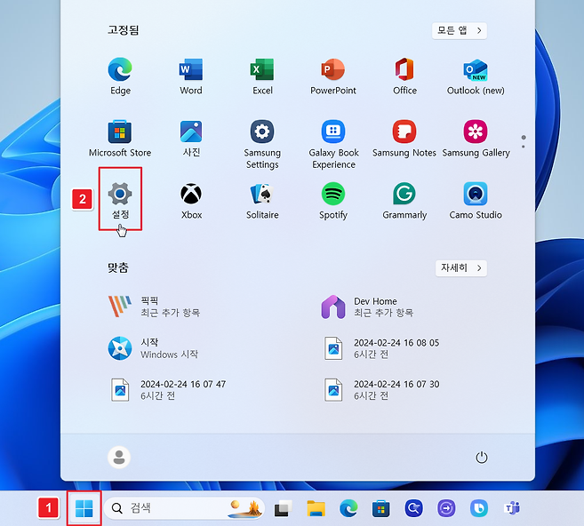Open the Edge pinned app
Screen dimensions: 584x526
(120, 76)
